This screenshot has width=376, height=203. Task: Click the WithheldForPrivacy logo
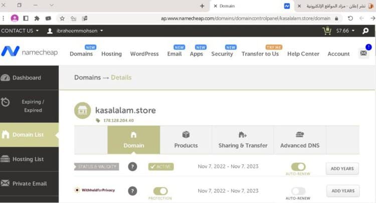pos(95,190)
